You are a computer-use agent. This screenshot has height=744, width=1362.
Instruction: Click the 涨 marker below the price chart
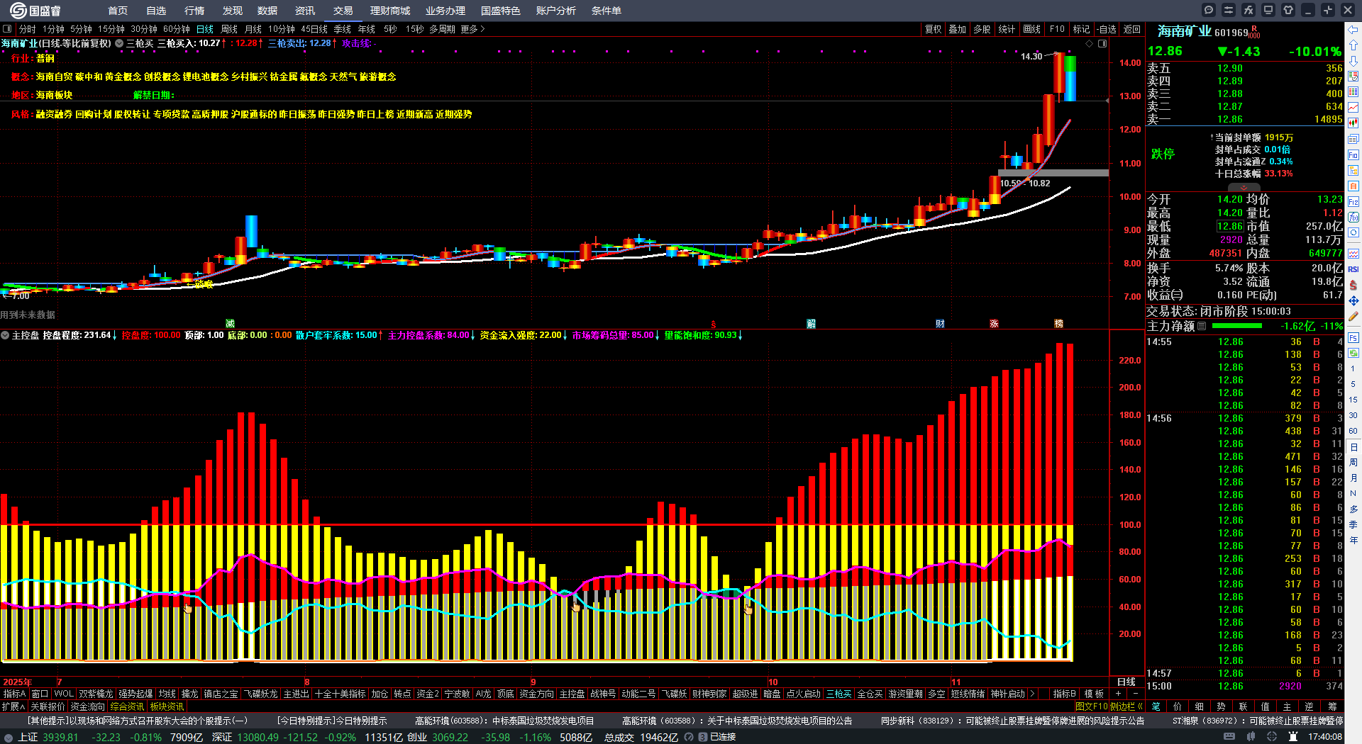994,324
